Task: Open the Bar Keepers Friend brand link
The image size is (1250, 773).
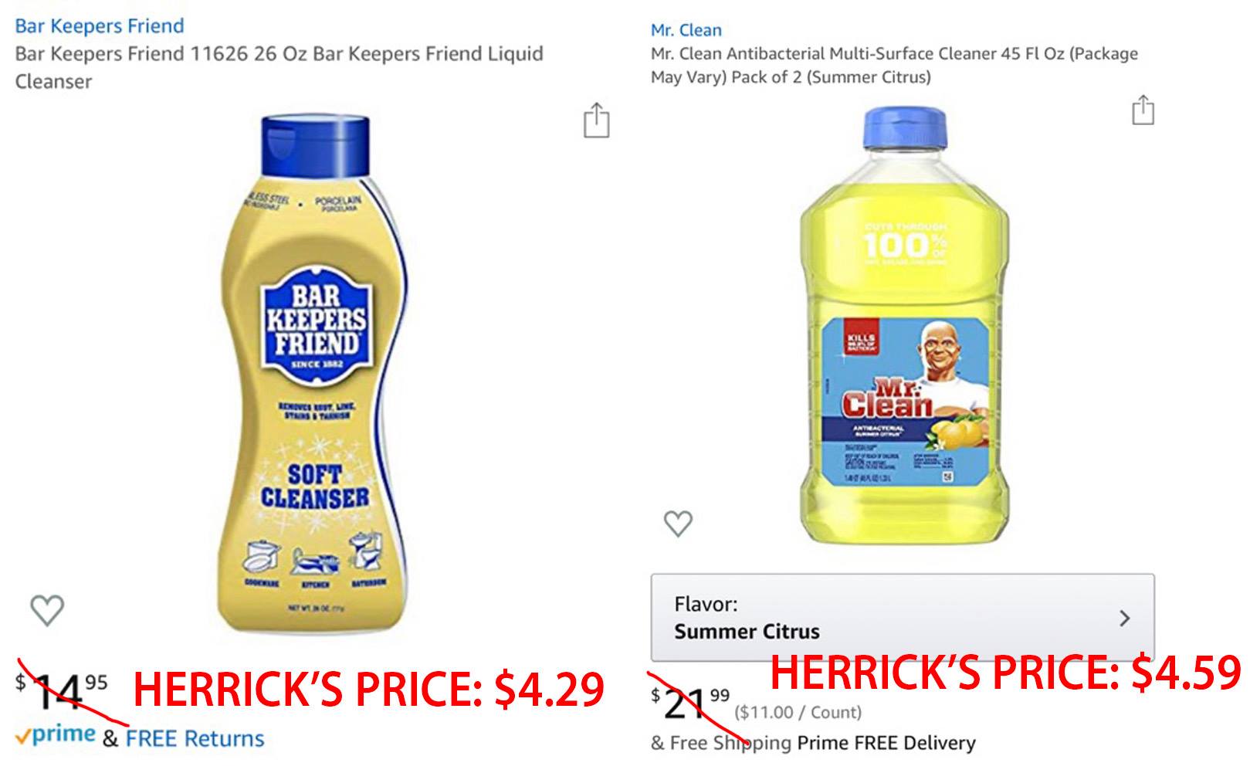Action: [x=100, y=25]
